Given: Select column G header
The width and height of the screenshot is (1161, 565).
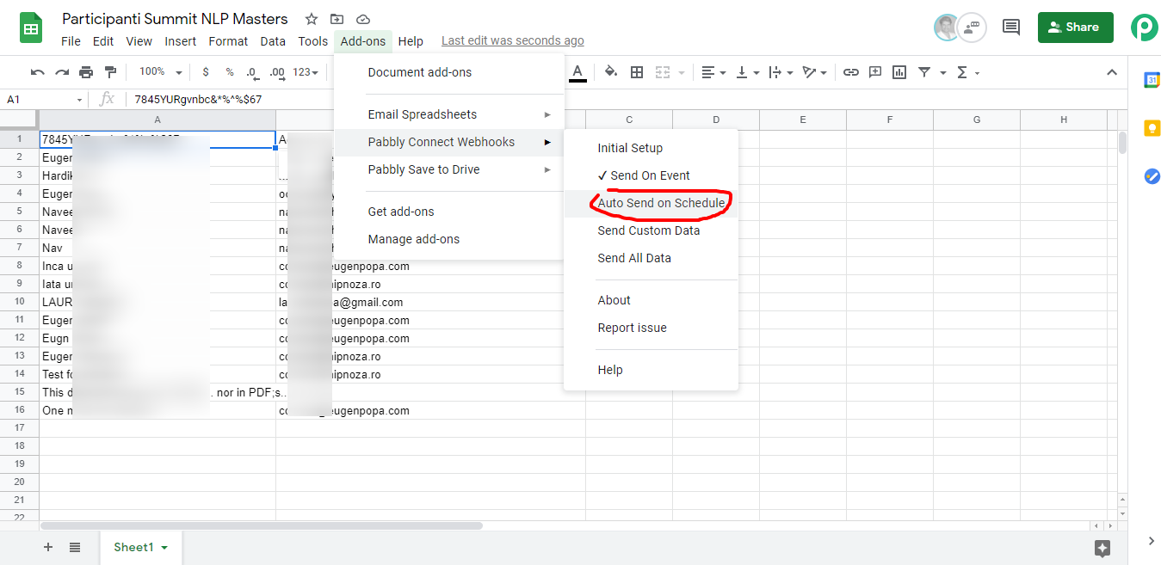Looking at the screenshot, I should [977, 120].
